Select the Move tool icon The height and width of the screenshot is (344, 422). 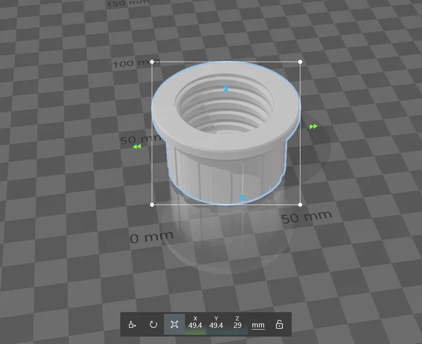pyautogui.click(x=132, y=324)
